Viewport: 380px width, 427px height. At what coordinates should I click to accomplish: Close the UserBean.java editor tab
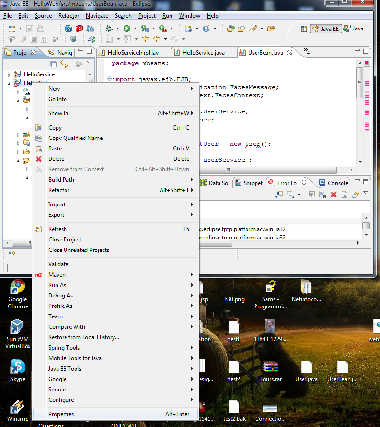click(x=289, y=52)
